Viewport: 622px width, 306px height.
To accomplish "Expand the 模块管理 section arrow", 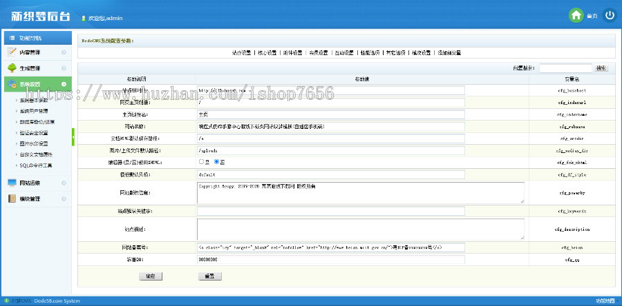I will (64, 198).
